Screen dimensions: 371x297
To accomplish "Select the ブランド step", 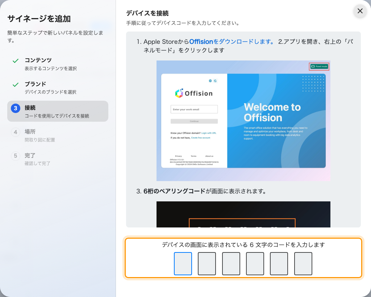I will [x=58, y=88].
